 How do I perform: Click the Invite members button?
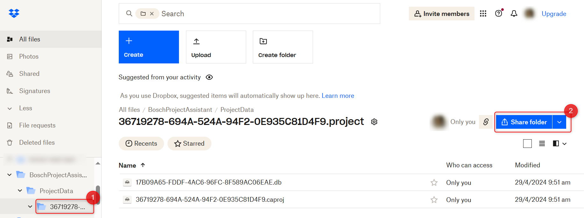[x=441, y=14]
